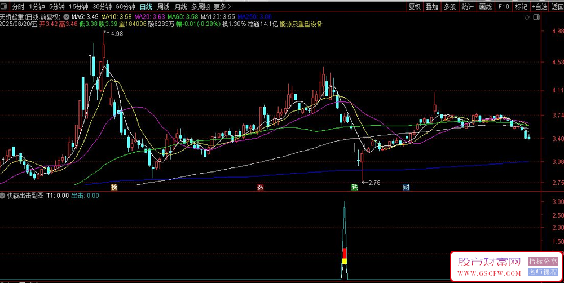Screen dimensions: 564x283
Task: Click the 量184006 volume value
Action: click(x=133, y=24)
